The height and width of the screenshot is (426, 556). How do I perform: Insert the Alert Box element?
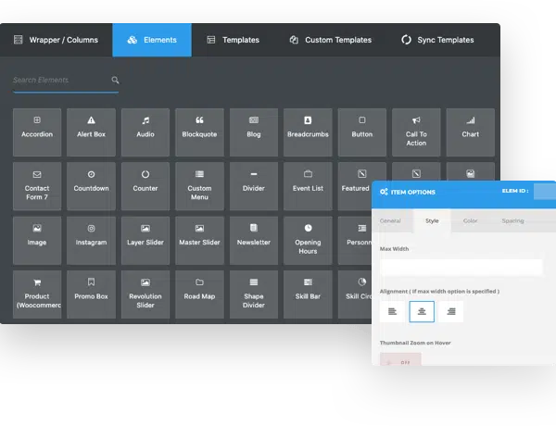(x=91, y=132)
